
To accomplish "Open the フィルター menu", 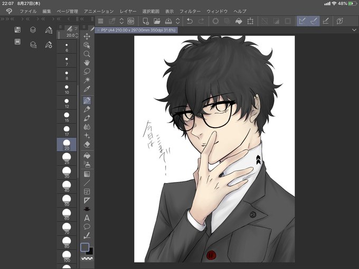I will point(190,11).
